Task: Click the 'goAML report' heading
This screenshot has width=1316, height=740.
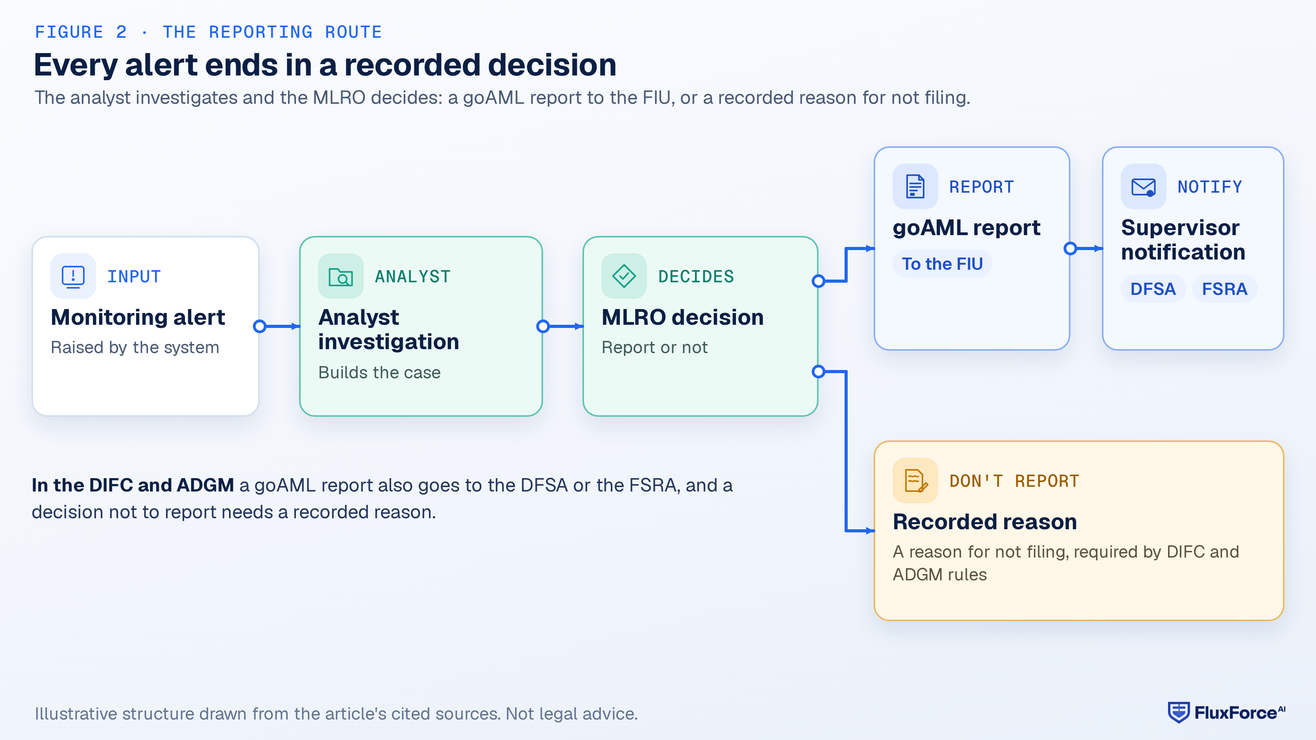Action: (966, 228)
